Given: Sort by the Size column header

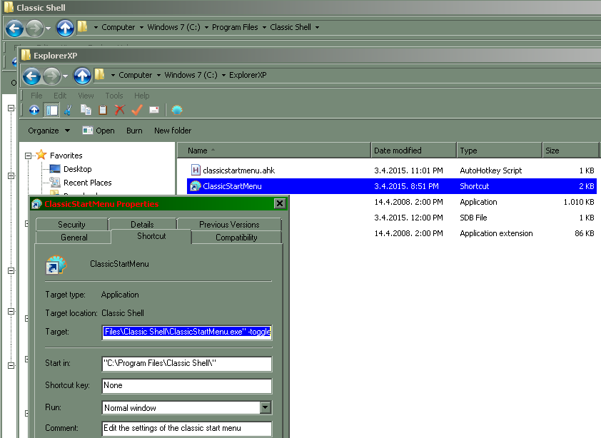Looking at the screenshot, I should coord(570,151).
